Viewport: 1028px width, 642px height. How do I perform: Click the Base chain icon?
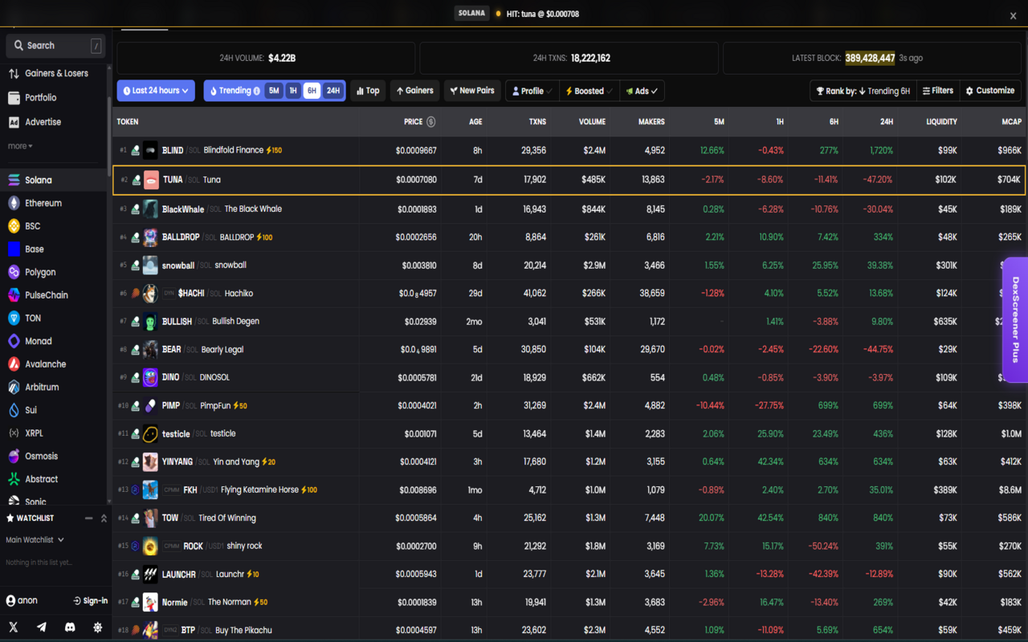point(14,249)
